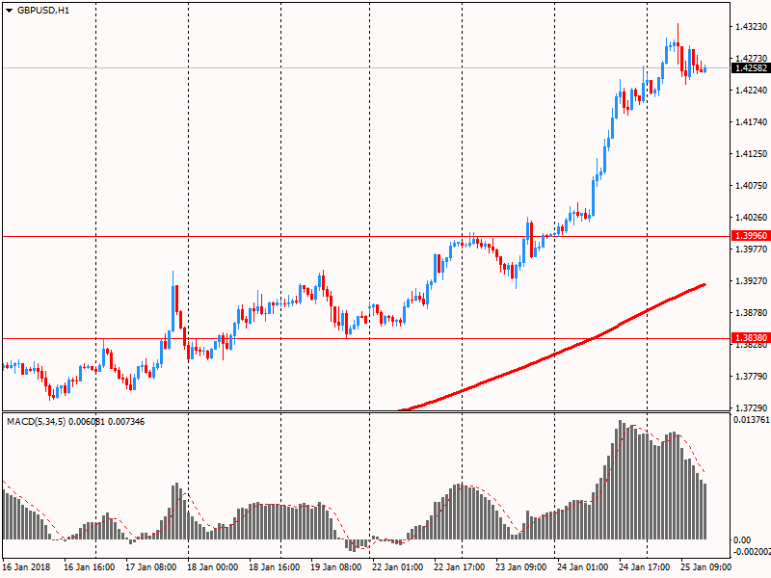771x578 pixels.
Task: Open the GBPUSD,H1 chart dropdown arrow
Action: click(x=9, y=11)
